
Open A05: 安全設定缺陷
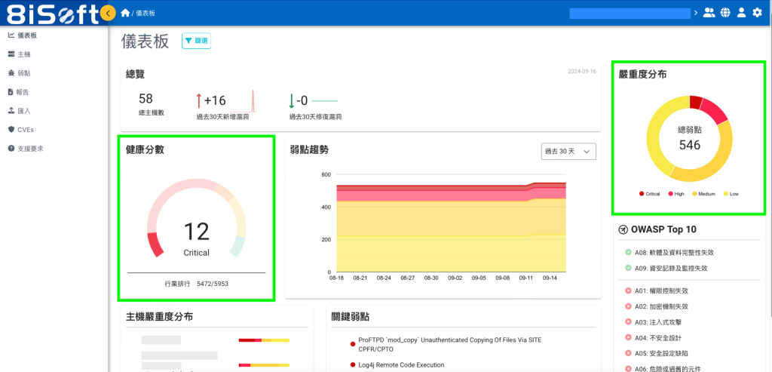(x=661, y=353)
